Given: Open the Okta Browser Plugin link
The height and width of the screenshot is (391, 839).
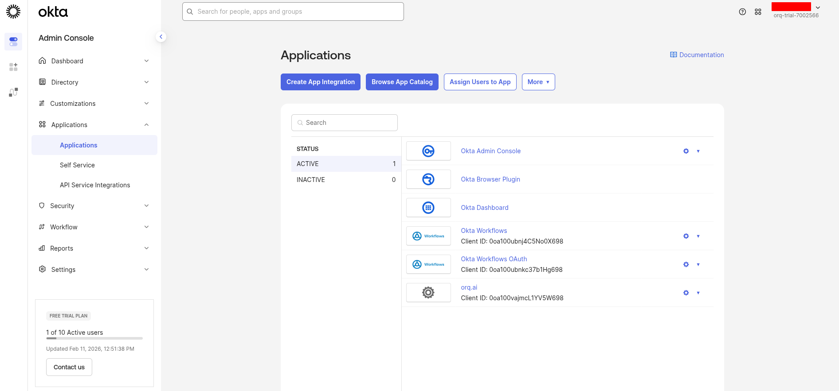Looking at the screenshot, I should [490, 179].
